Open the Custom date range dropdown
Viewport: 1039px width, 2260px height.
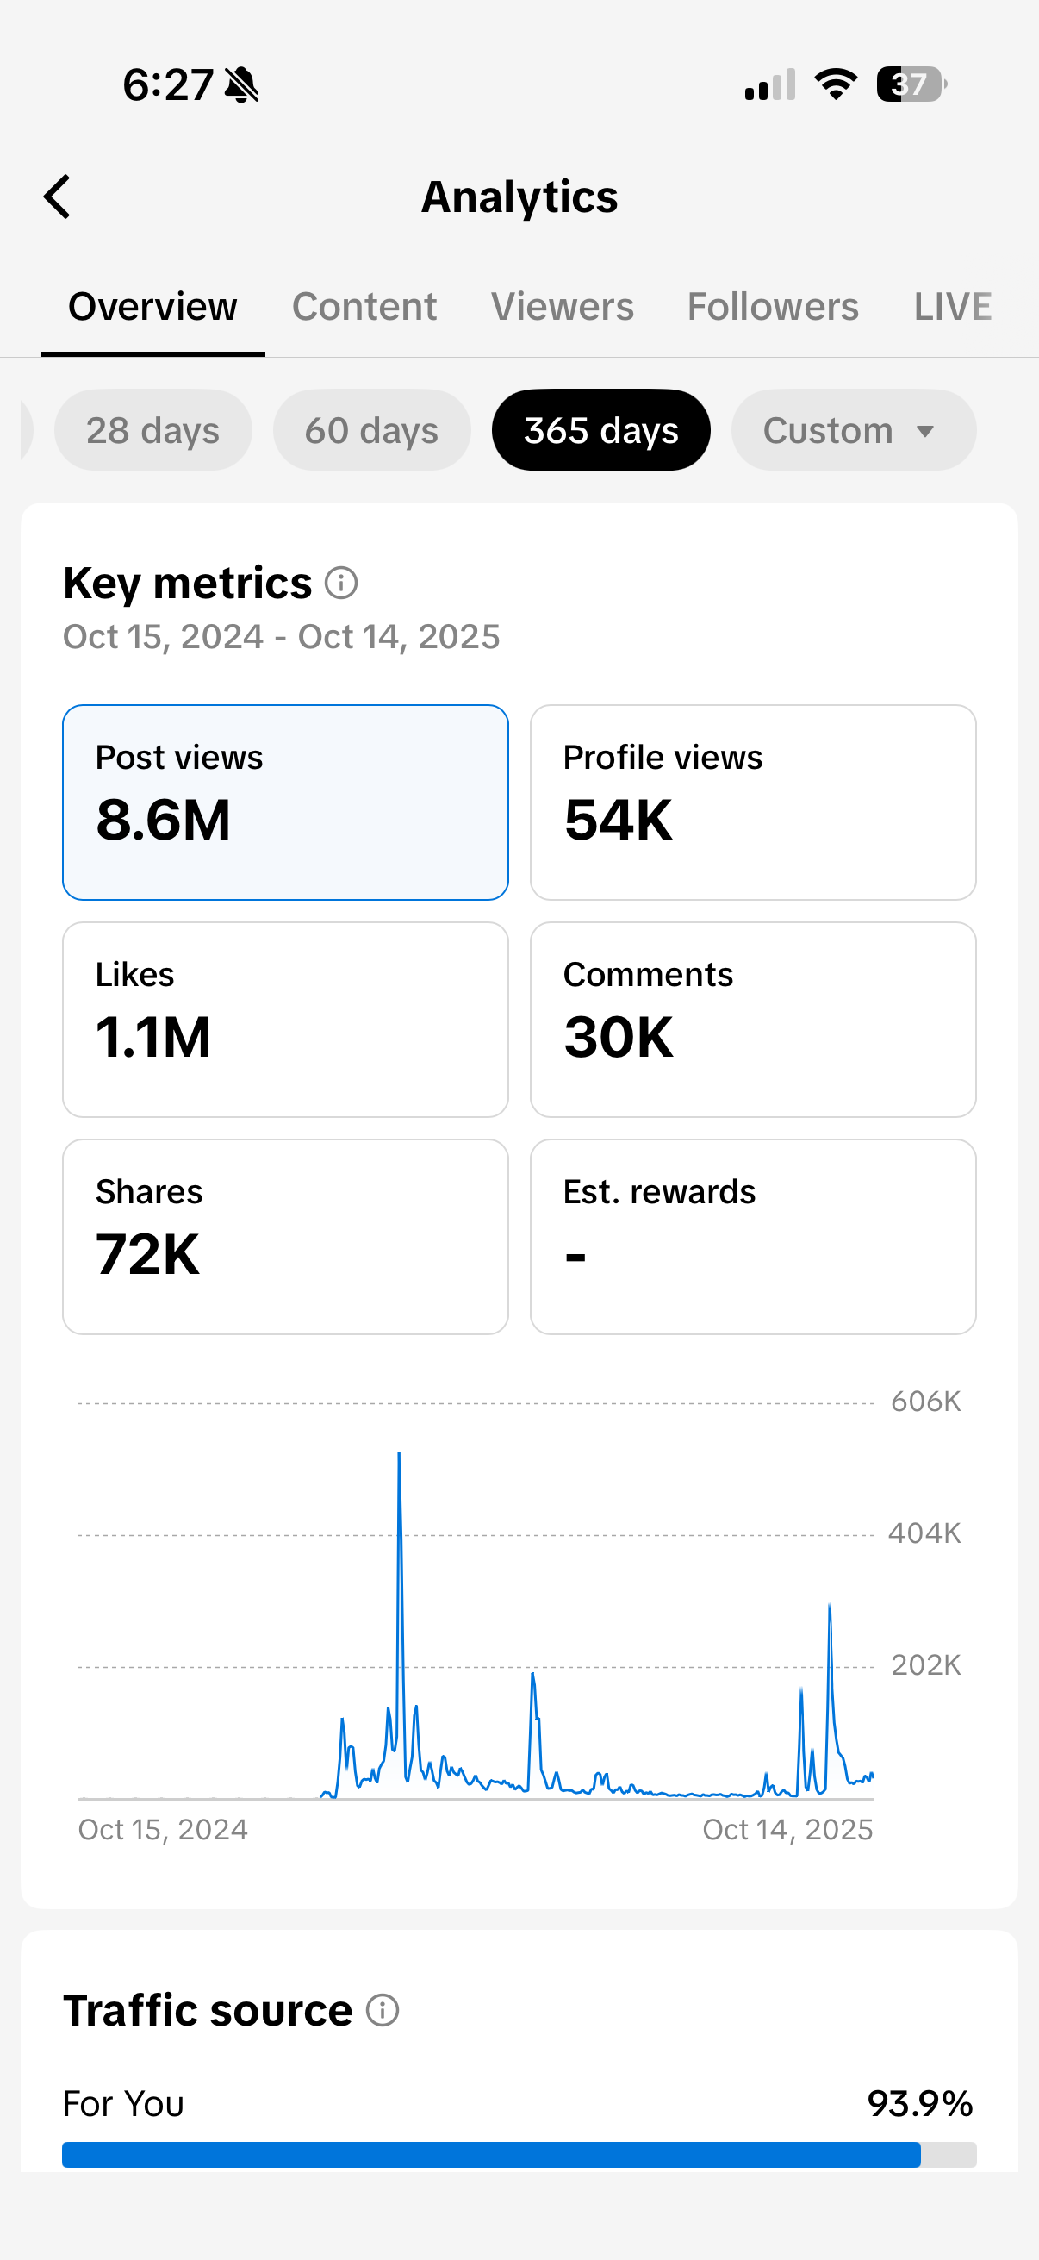[x=852, y=430]
